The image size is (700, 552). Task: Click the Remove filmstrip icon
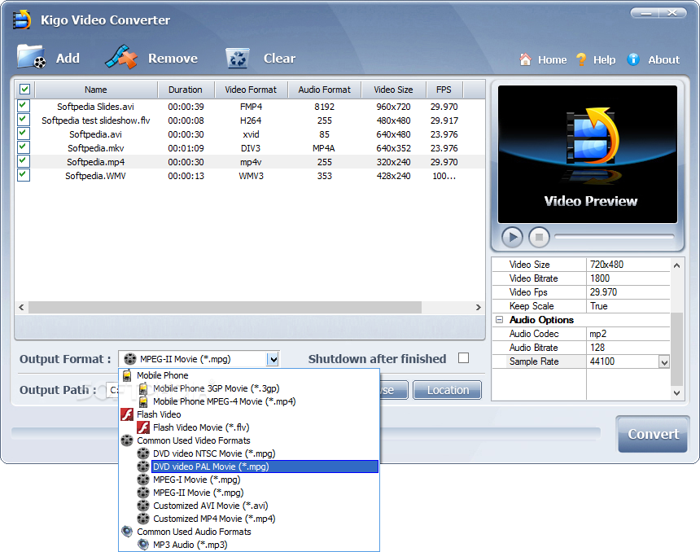click(121, 57)
